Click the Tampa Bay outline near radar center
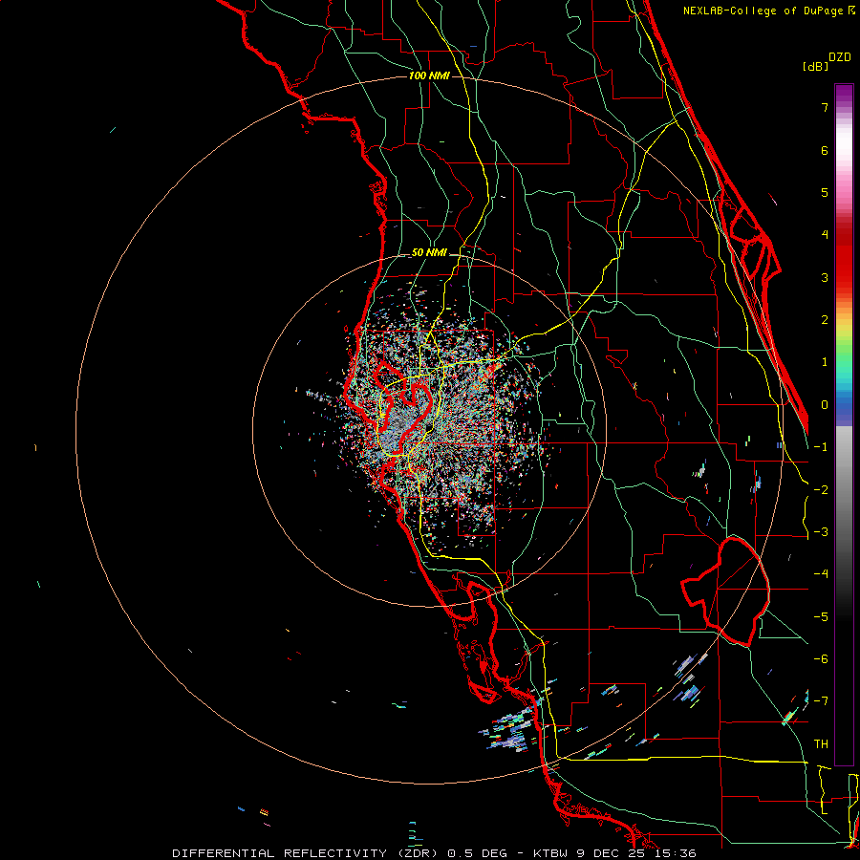Viewport: 860px width, 860px height. [x=403, y=409]
